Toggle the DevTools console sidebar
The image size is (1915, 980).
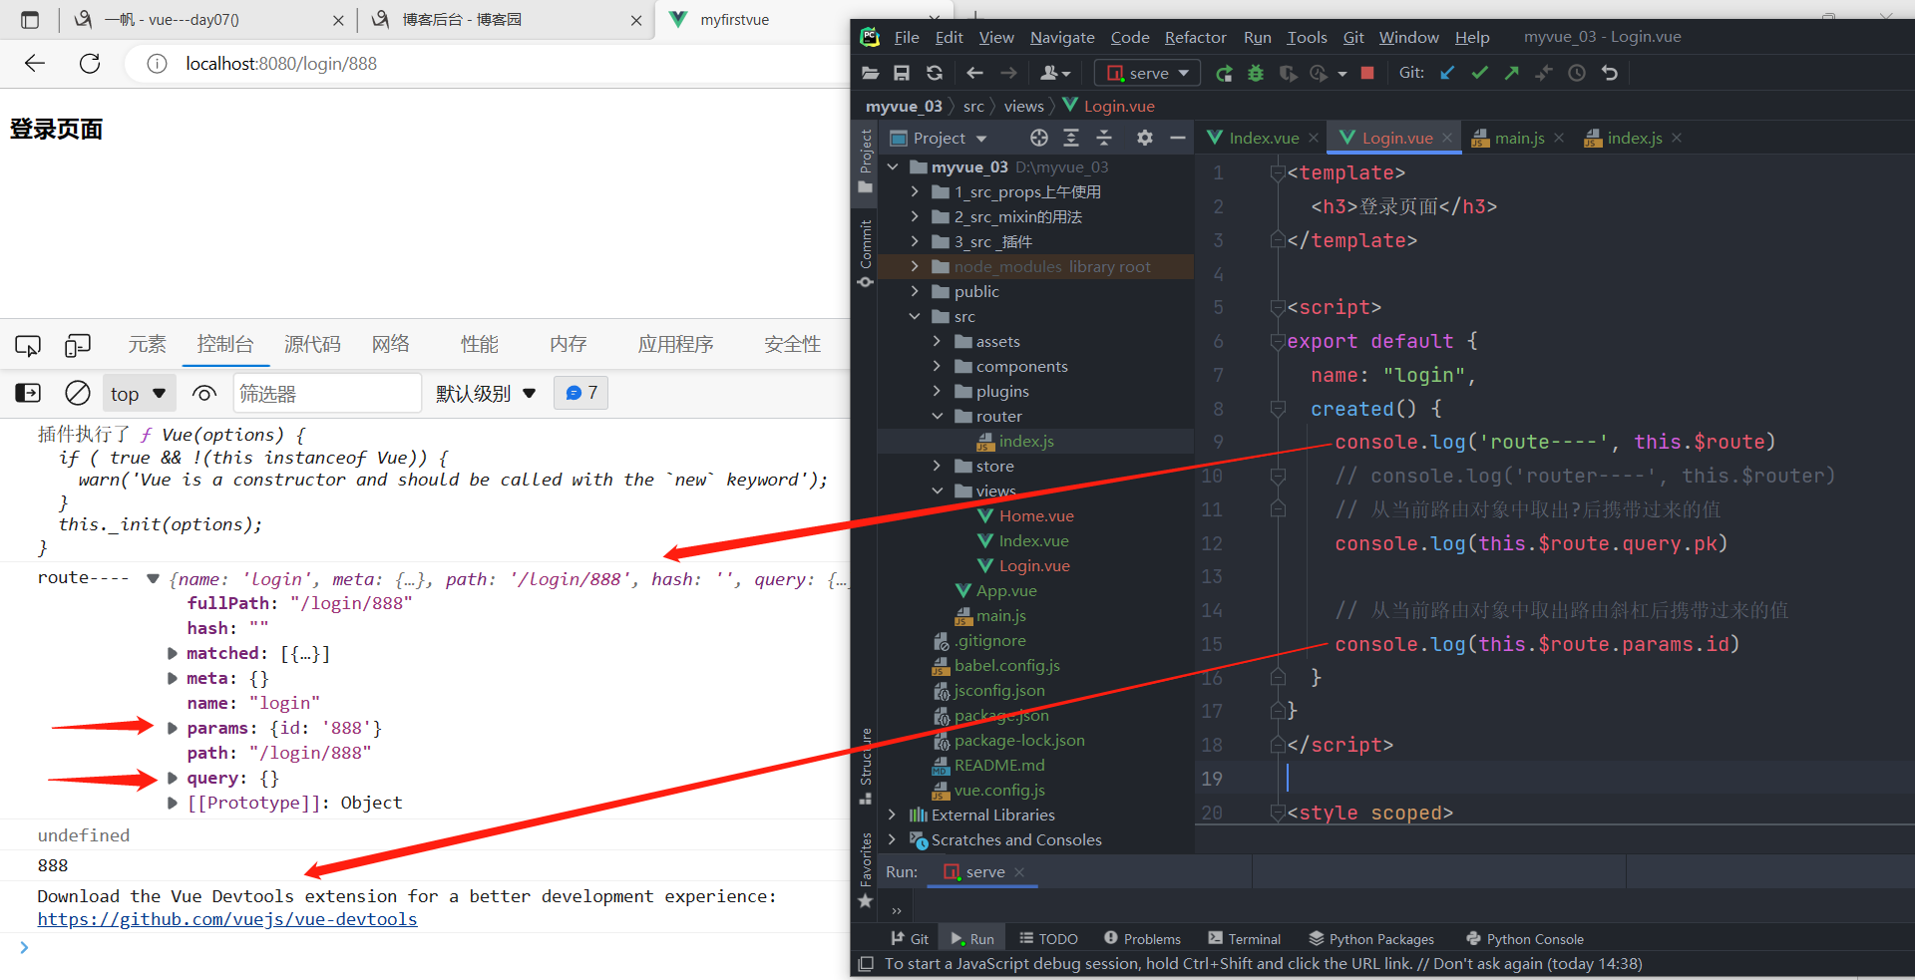(x=28, y=393)
